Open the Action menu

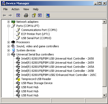pos(15,9)
